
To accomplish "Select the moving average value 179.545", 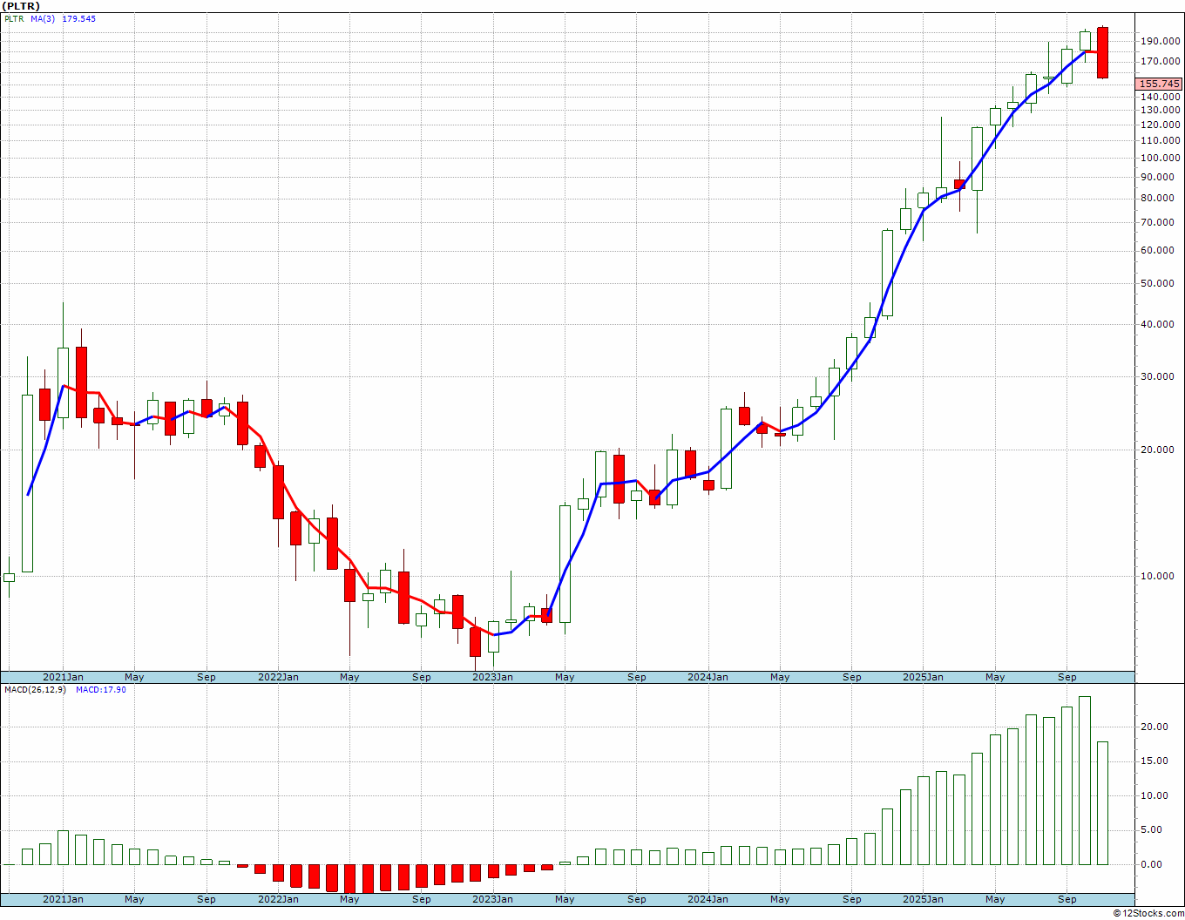I will tap(79, 19).
